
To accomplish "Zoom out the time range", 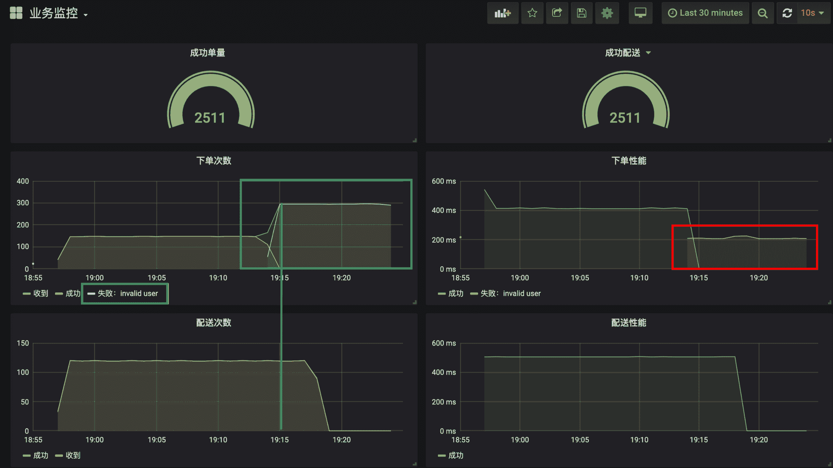I will tap(762, 13).
